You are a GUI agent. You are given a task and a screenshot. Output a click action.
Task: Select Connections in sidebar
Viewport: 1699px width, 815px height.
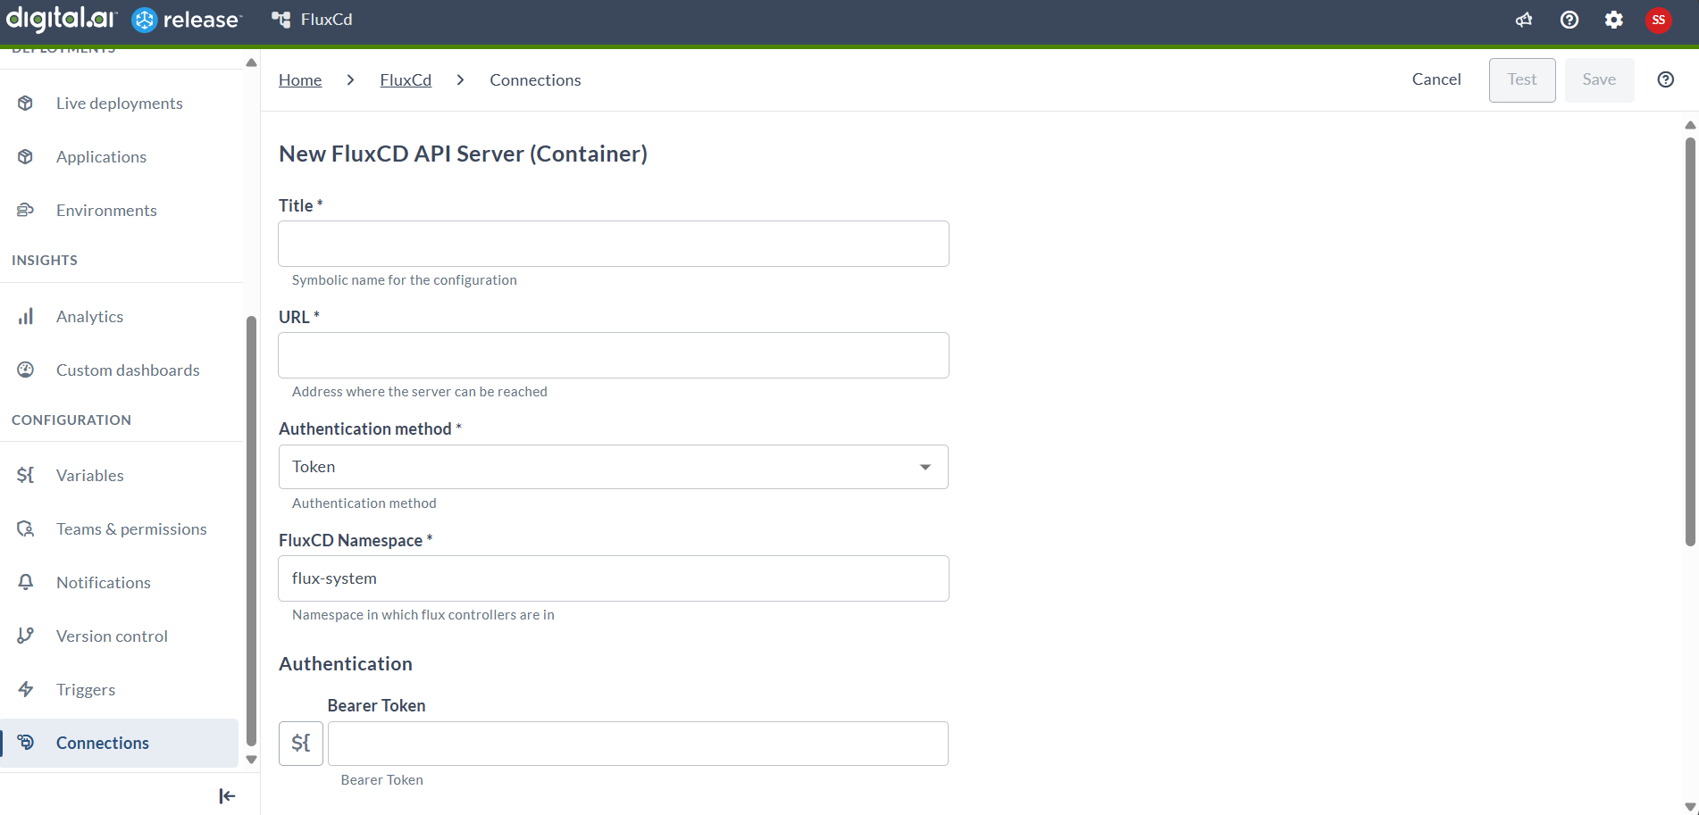120,743
